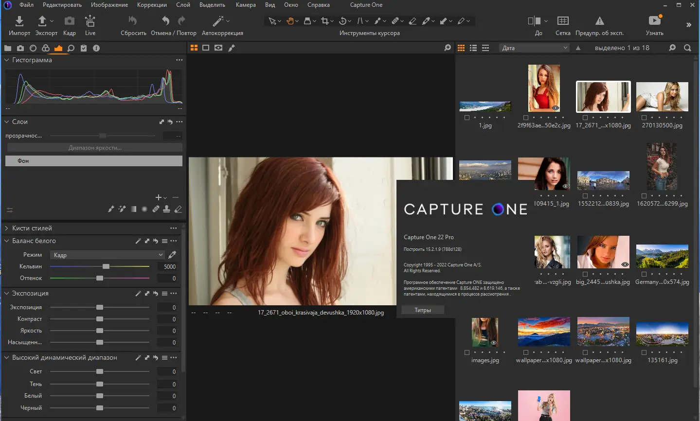Click the Credits (Титры) button
The height and width of the screenshot is (421, 700).
[422, 310]
